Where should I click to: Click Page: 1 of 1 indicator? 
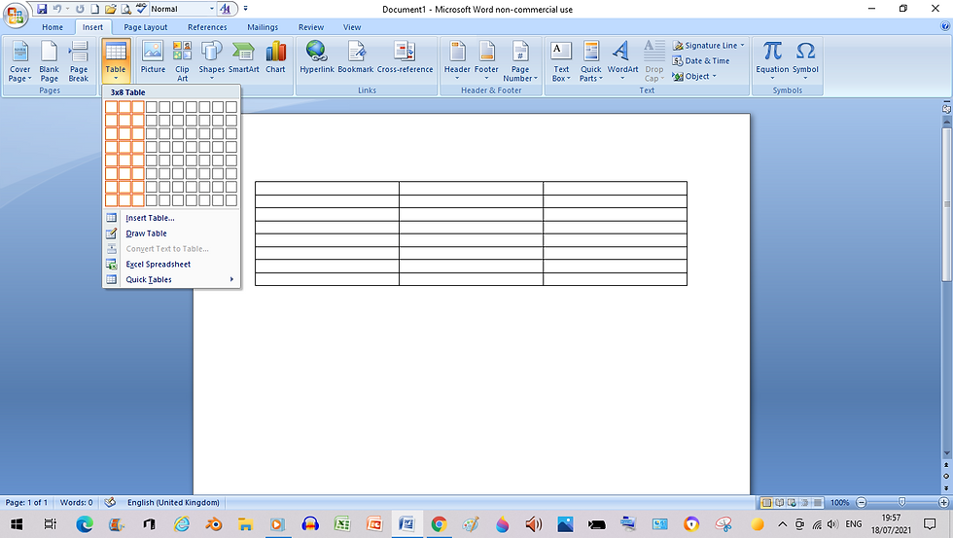coord(26,503)
